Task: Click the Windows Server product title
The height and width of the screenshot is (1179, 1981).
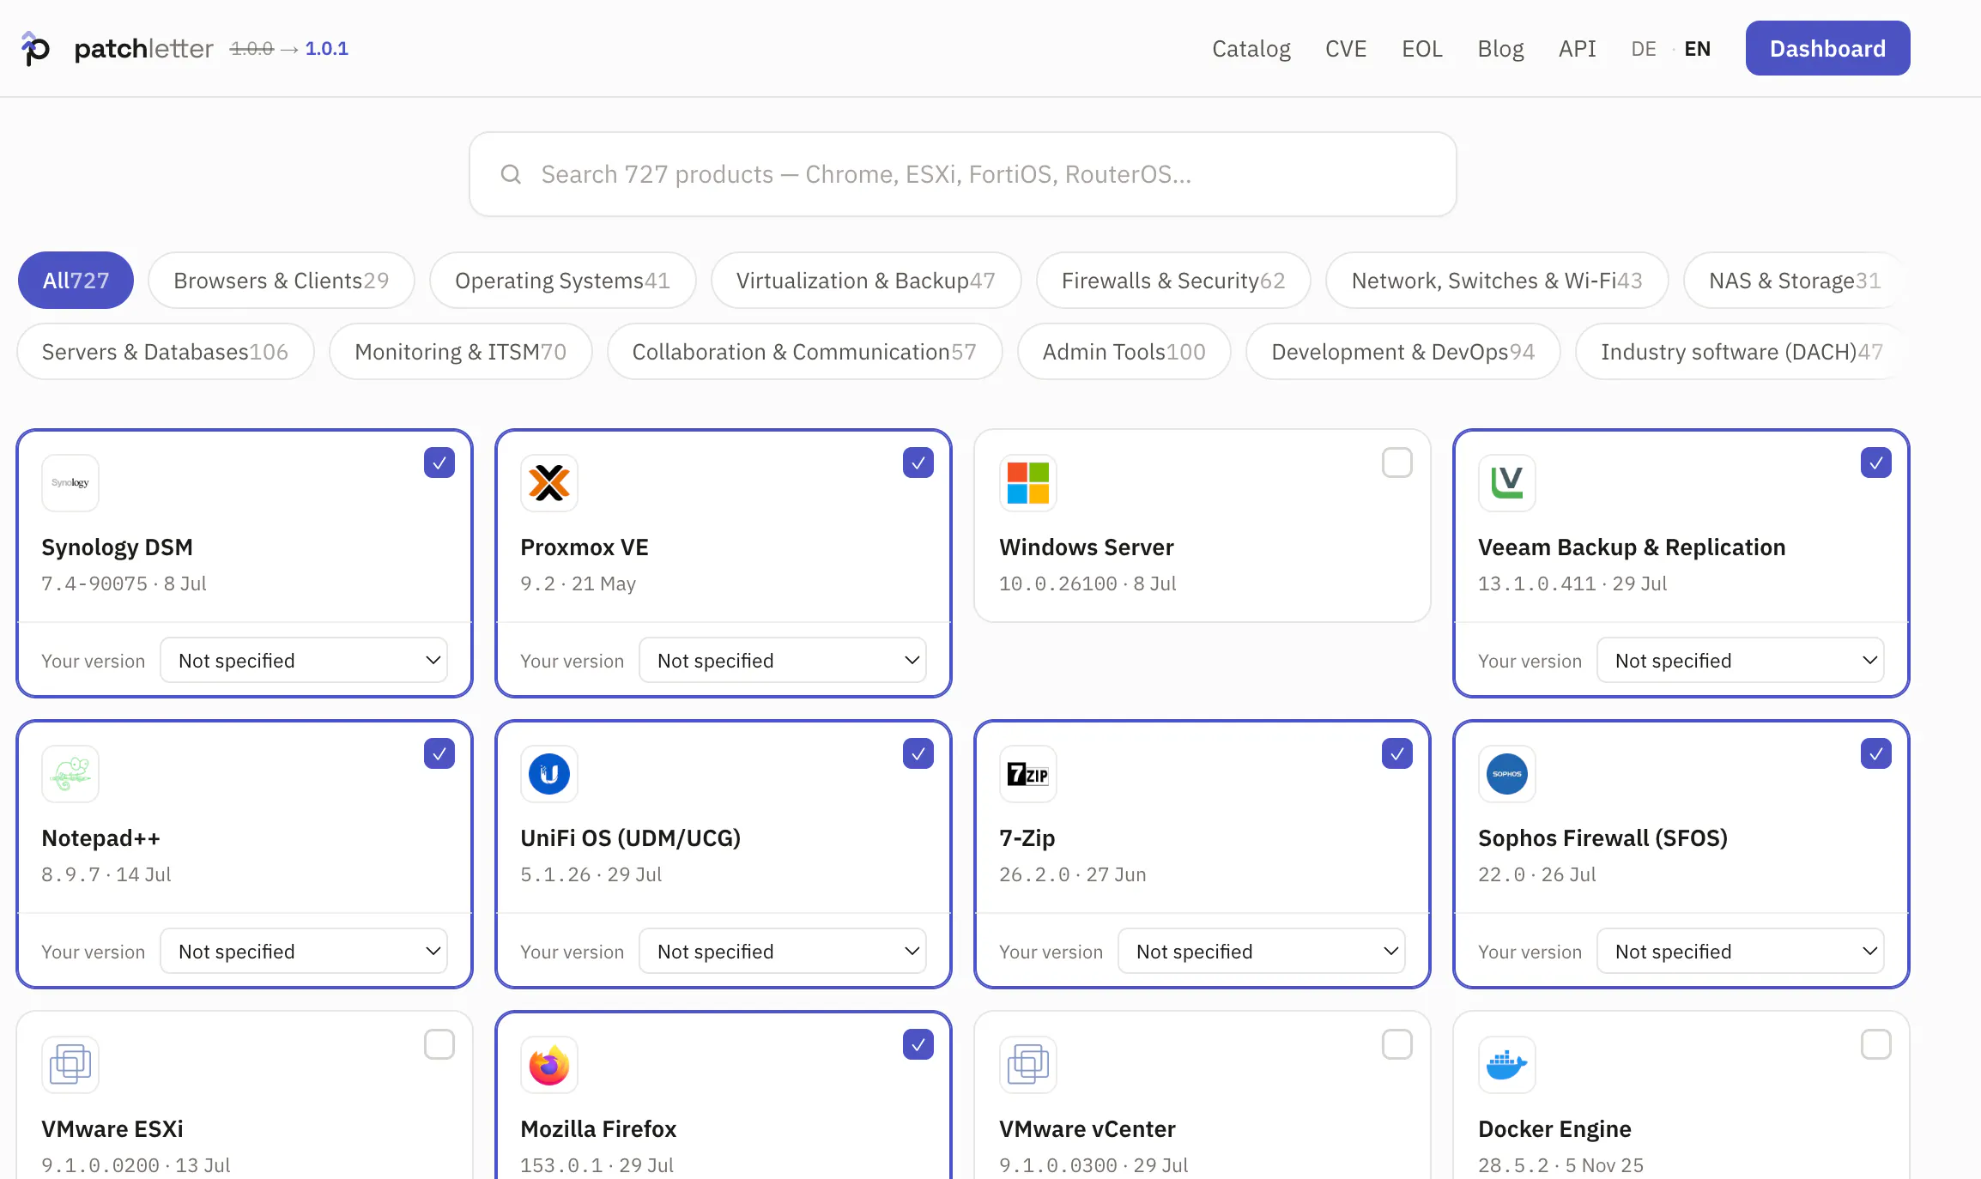Action: click(x=1087, y=547)
